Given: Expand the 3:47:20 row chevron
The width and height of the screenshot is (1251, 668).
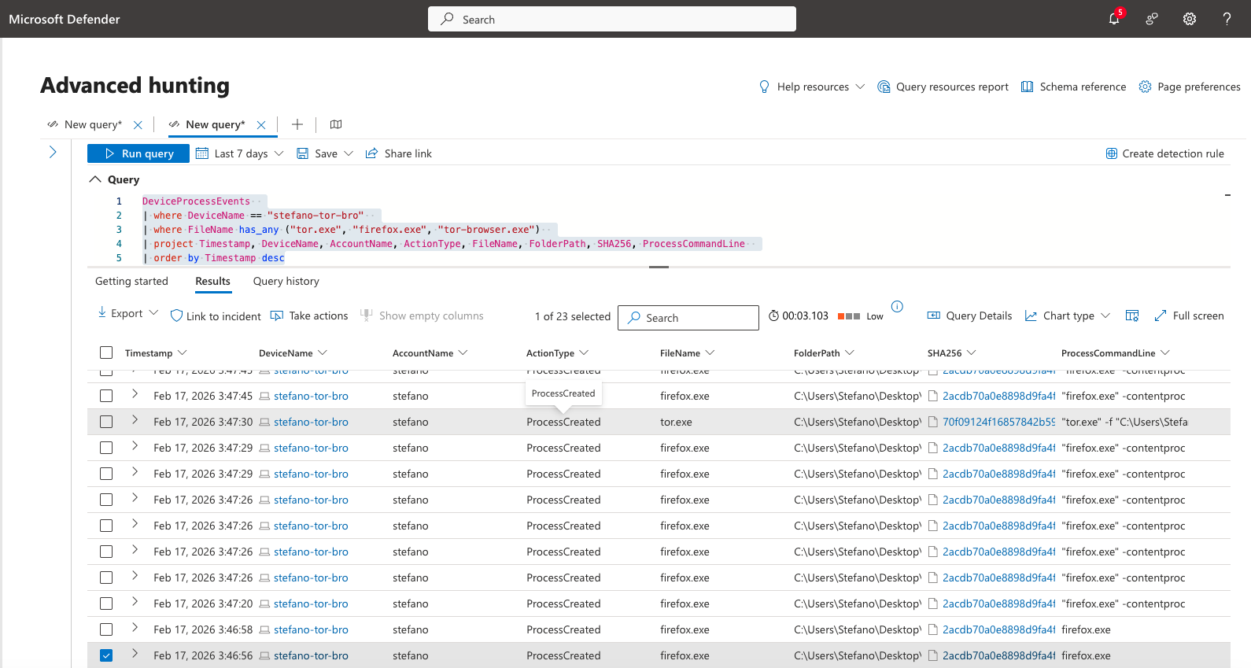Looking at the screenshot, I should pyautogui.click(x=135, y=602).
